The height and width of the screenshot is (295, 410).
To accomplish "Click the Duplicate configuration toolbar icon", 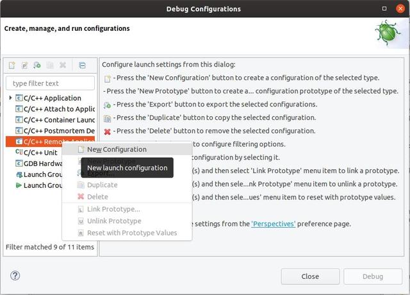I will pos(50,65).
